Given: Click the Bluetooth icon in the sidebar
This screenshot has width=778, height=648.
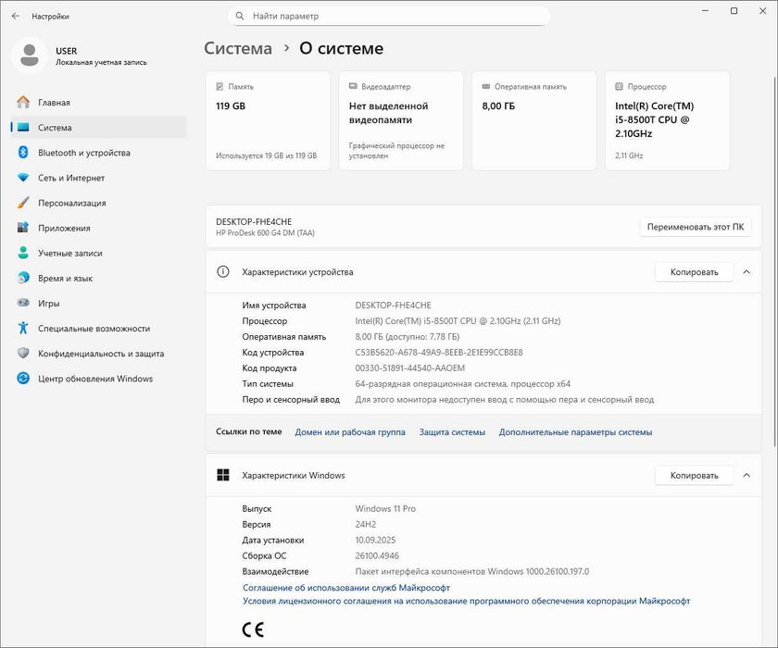Looking at the screenshot, I should tap(23, 152).
